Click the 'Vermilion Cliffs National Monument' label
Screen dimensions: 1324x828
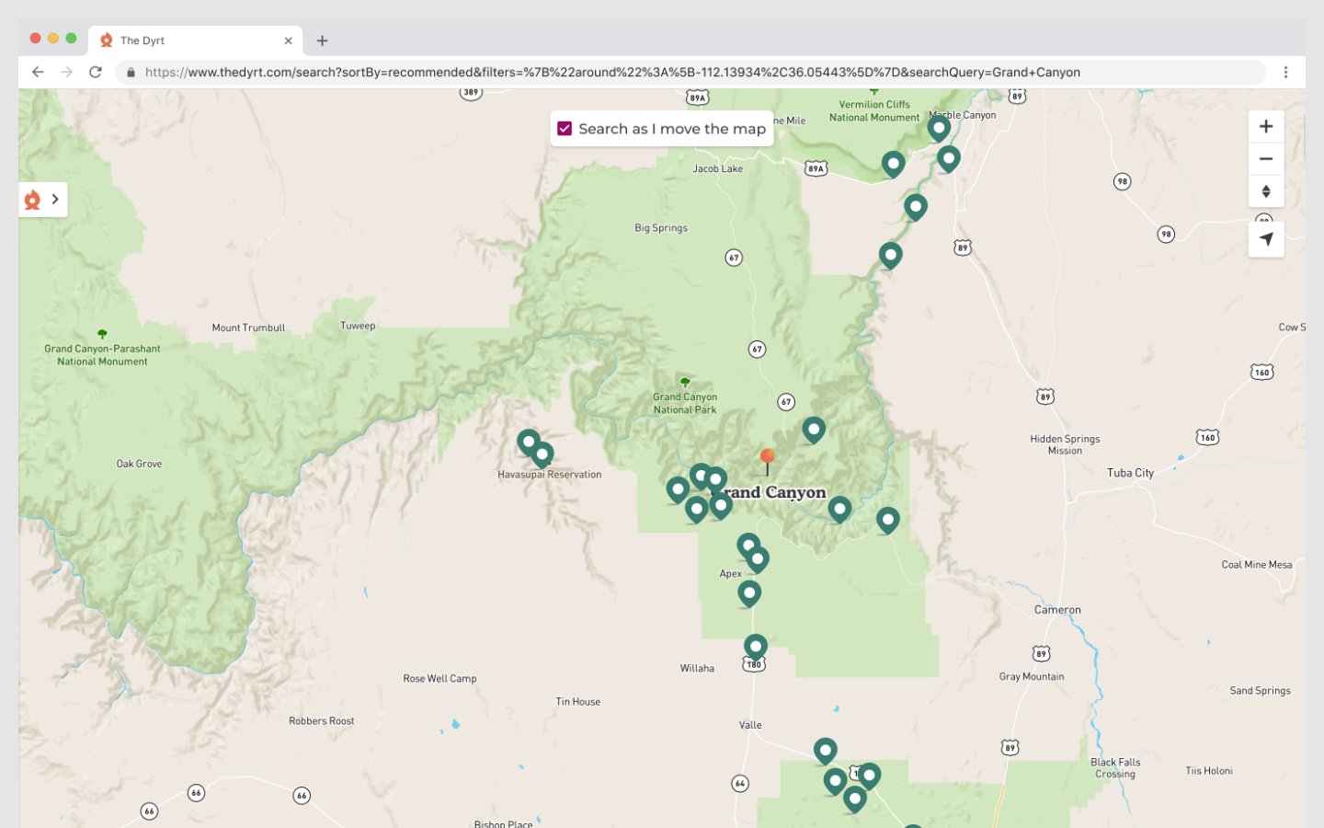coord(874,111)
